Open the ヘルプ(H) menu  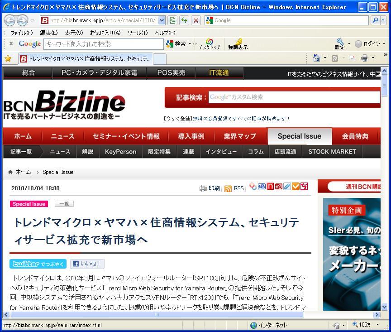pyautogui.click(x=165, y=33)
